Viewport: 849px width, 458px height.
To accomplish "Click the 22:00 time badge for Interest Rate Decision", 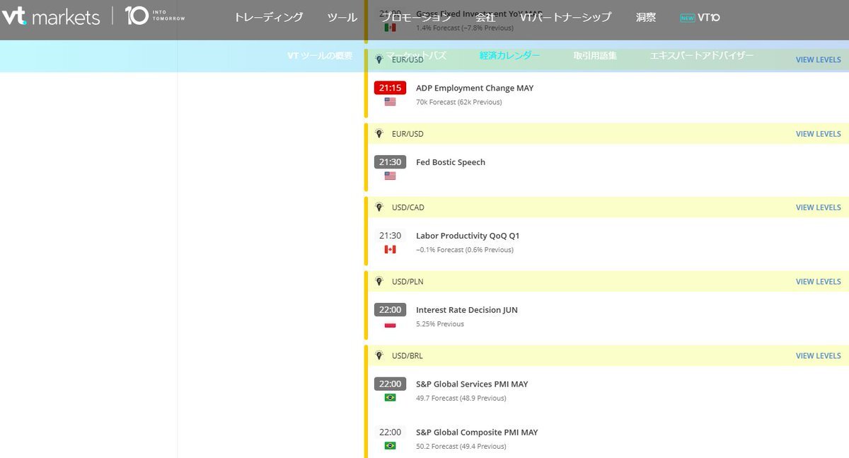I will pos(390,309).
